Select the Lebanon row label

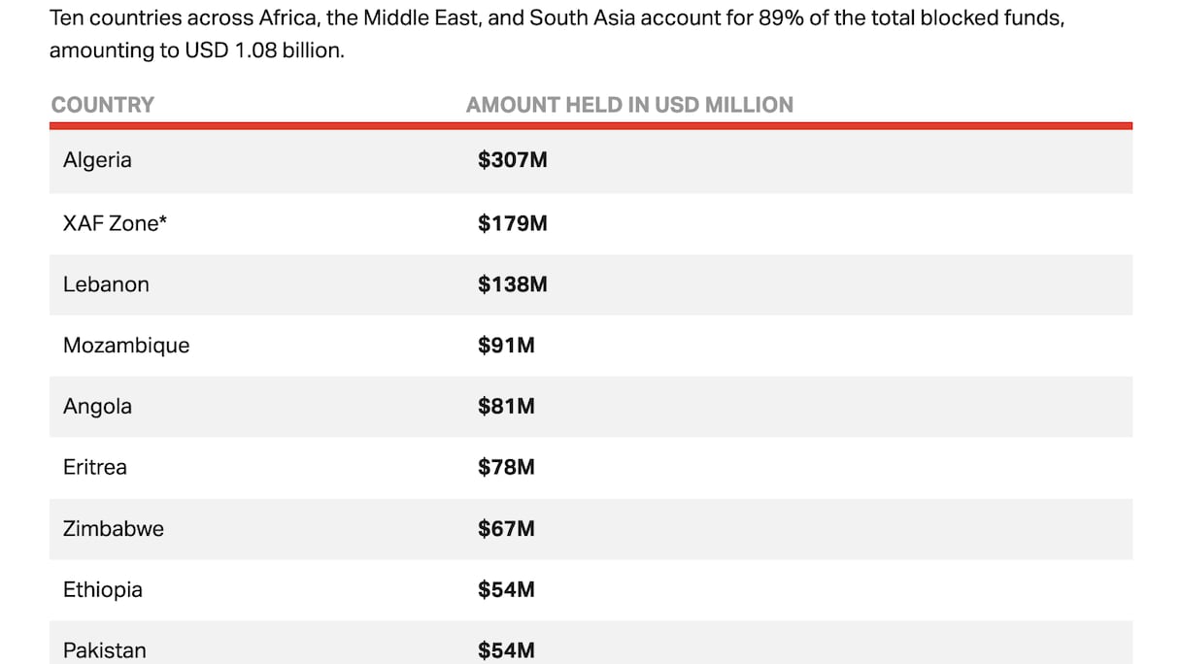[106, 284]
